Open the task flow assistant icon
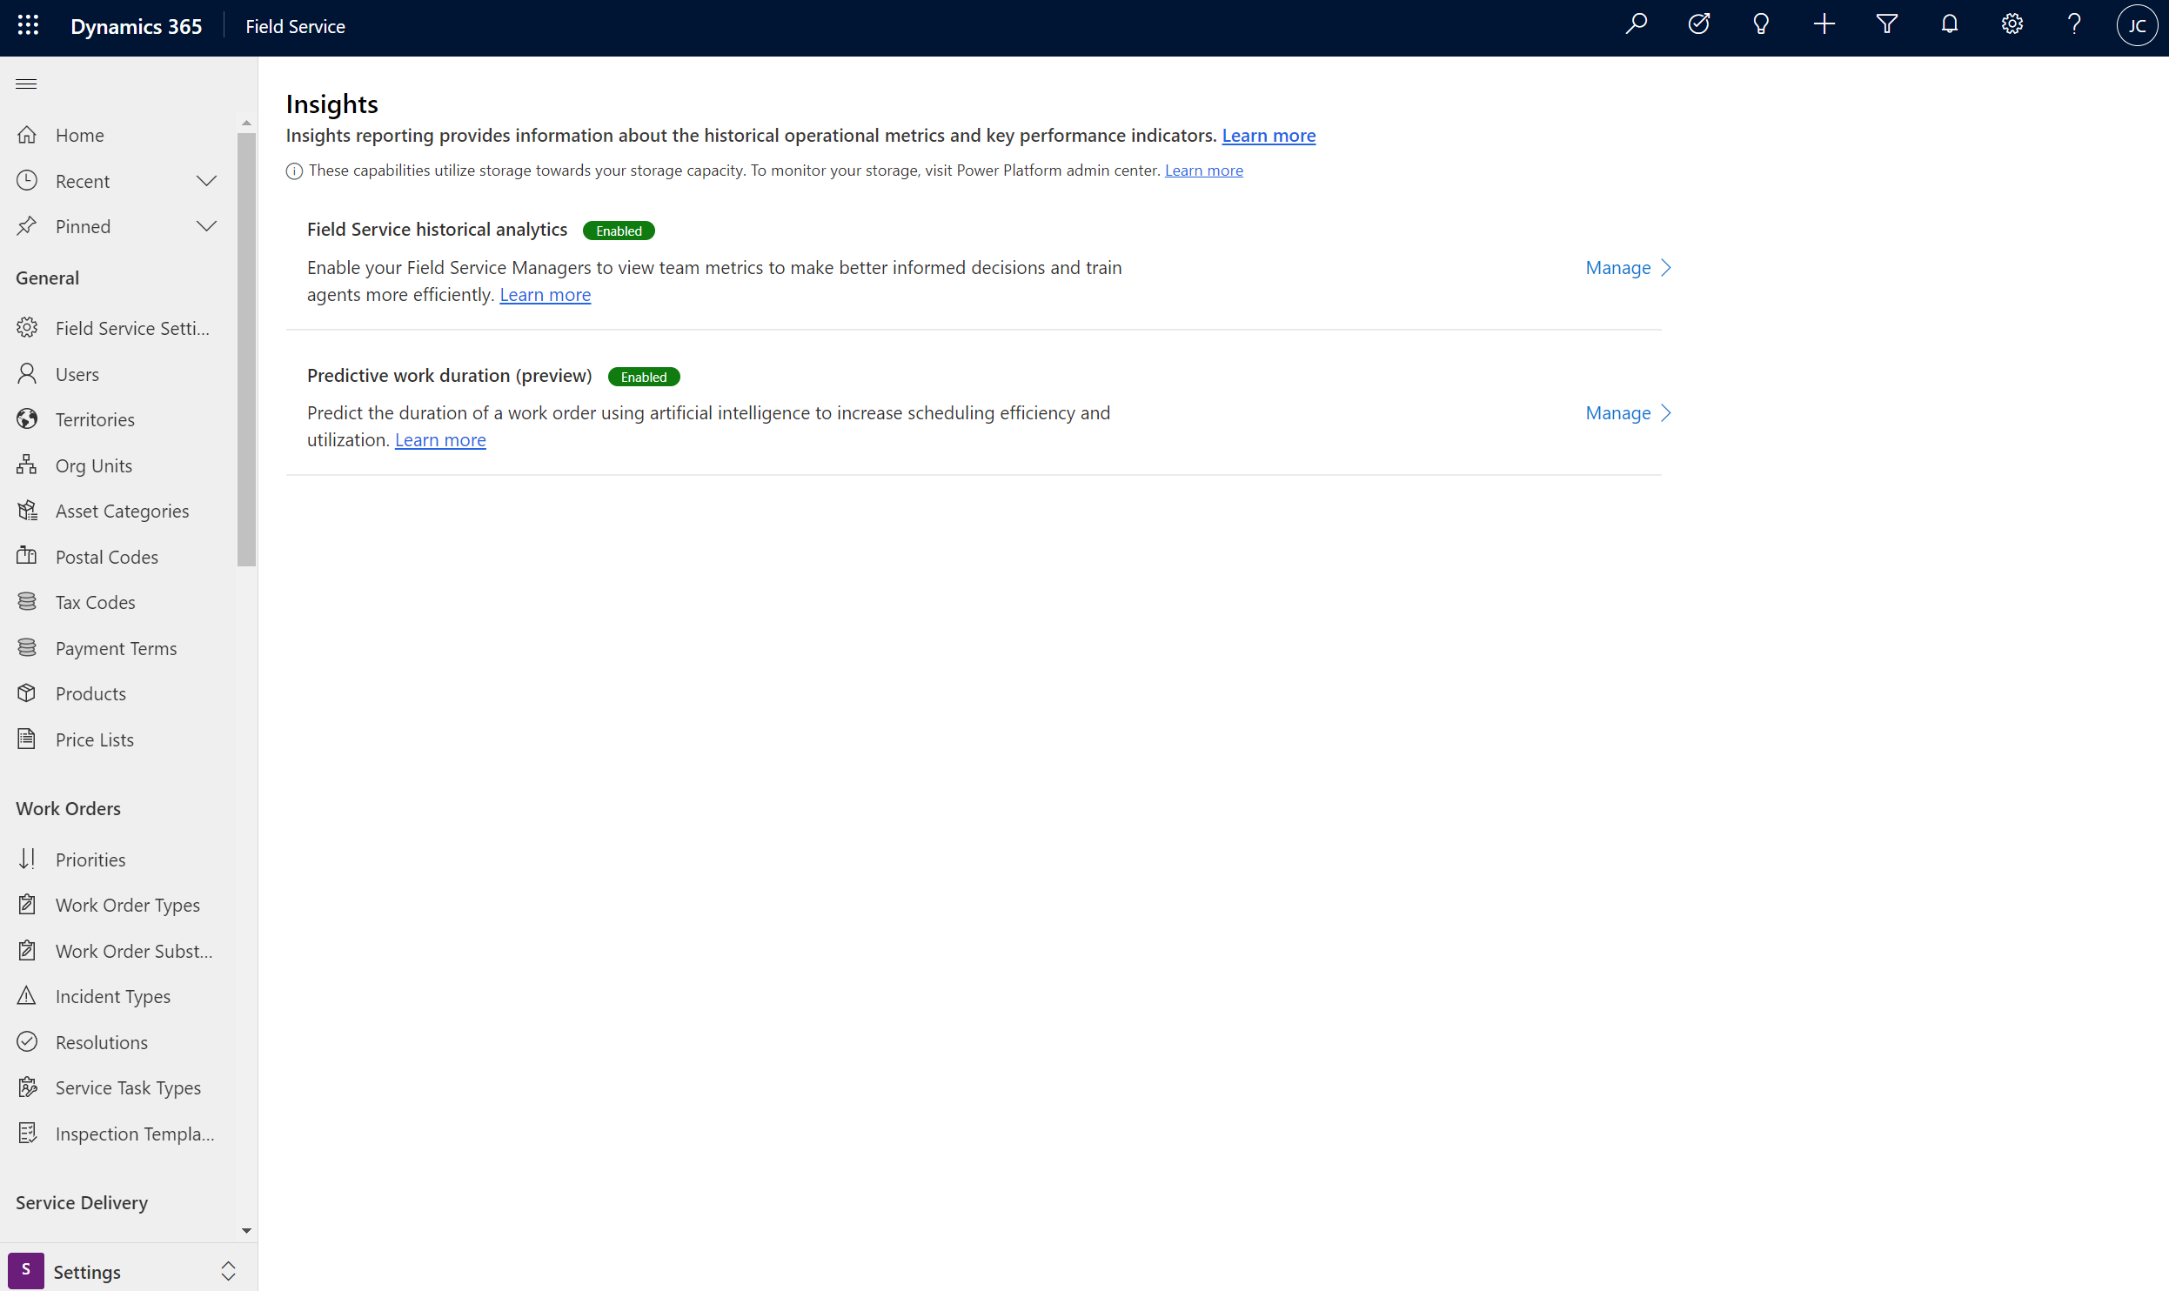Image resolution: width=2169 pixels, height=1291 pixels. (1698, 24)
